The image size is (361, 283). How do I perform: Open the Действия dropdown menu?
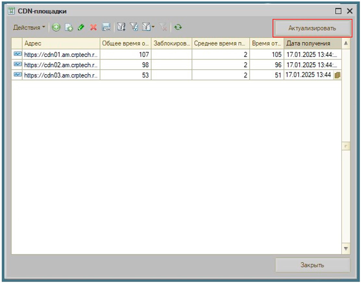(29, 27)
